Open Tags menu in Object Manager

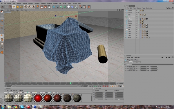point(144,8)
